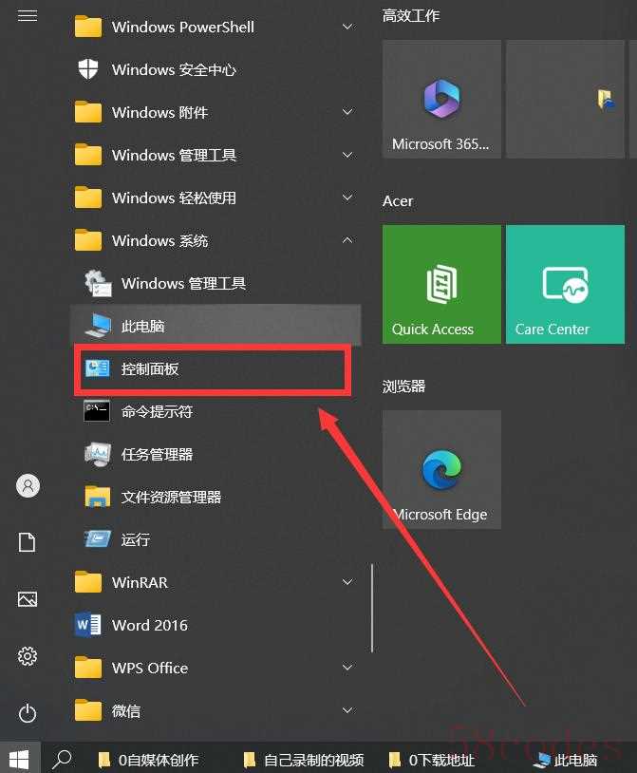This screenshot has width=637, height=773.
Task: Launch Word 2016 icon
Action: (x=88, y=625)
